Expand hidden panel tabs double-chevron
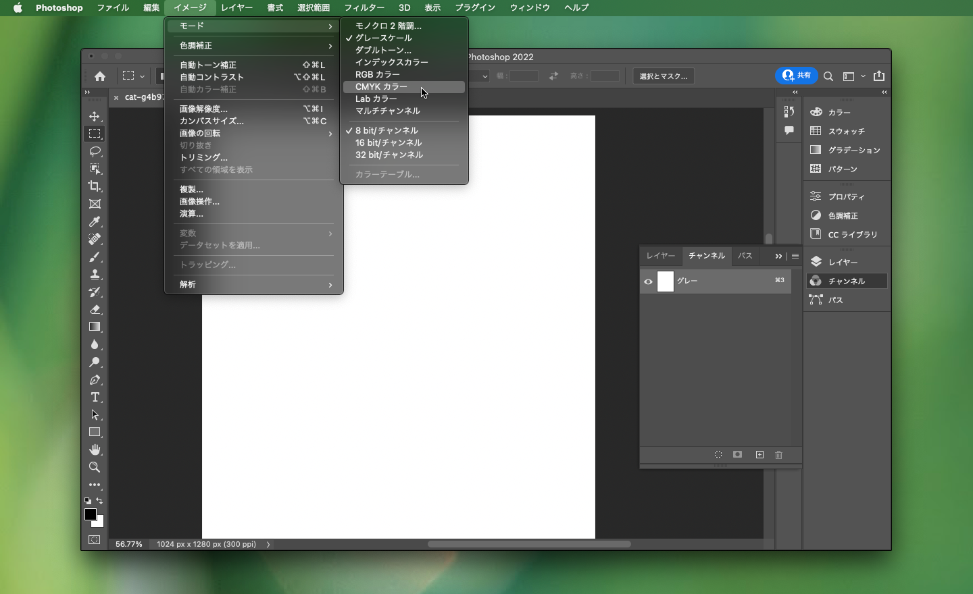 click(778, 256)
